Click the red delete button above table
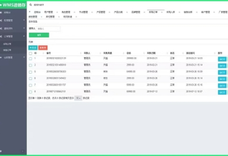This screenshot has height=156, width=228. pyautogui.click(x=43, y=48)
